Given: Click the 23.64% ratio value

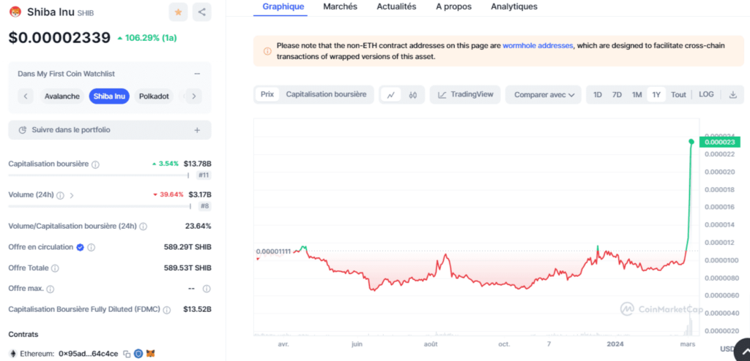Looking at the screenshot, I should (198, 227).
